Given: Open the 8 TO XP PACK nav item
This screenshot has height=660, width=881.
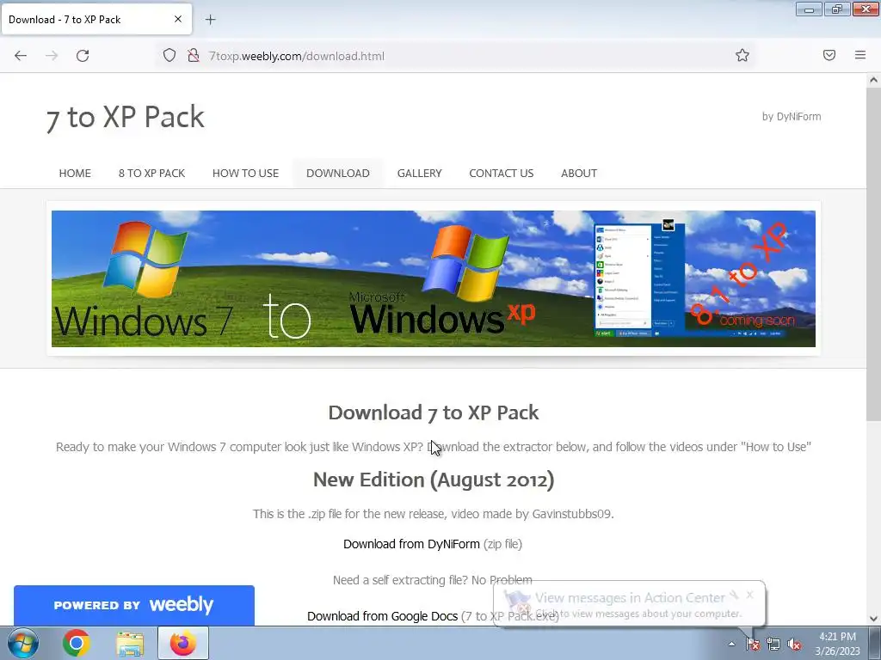Looking at the screenshot, I should point(151,174).
